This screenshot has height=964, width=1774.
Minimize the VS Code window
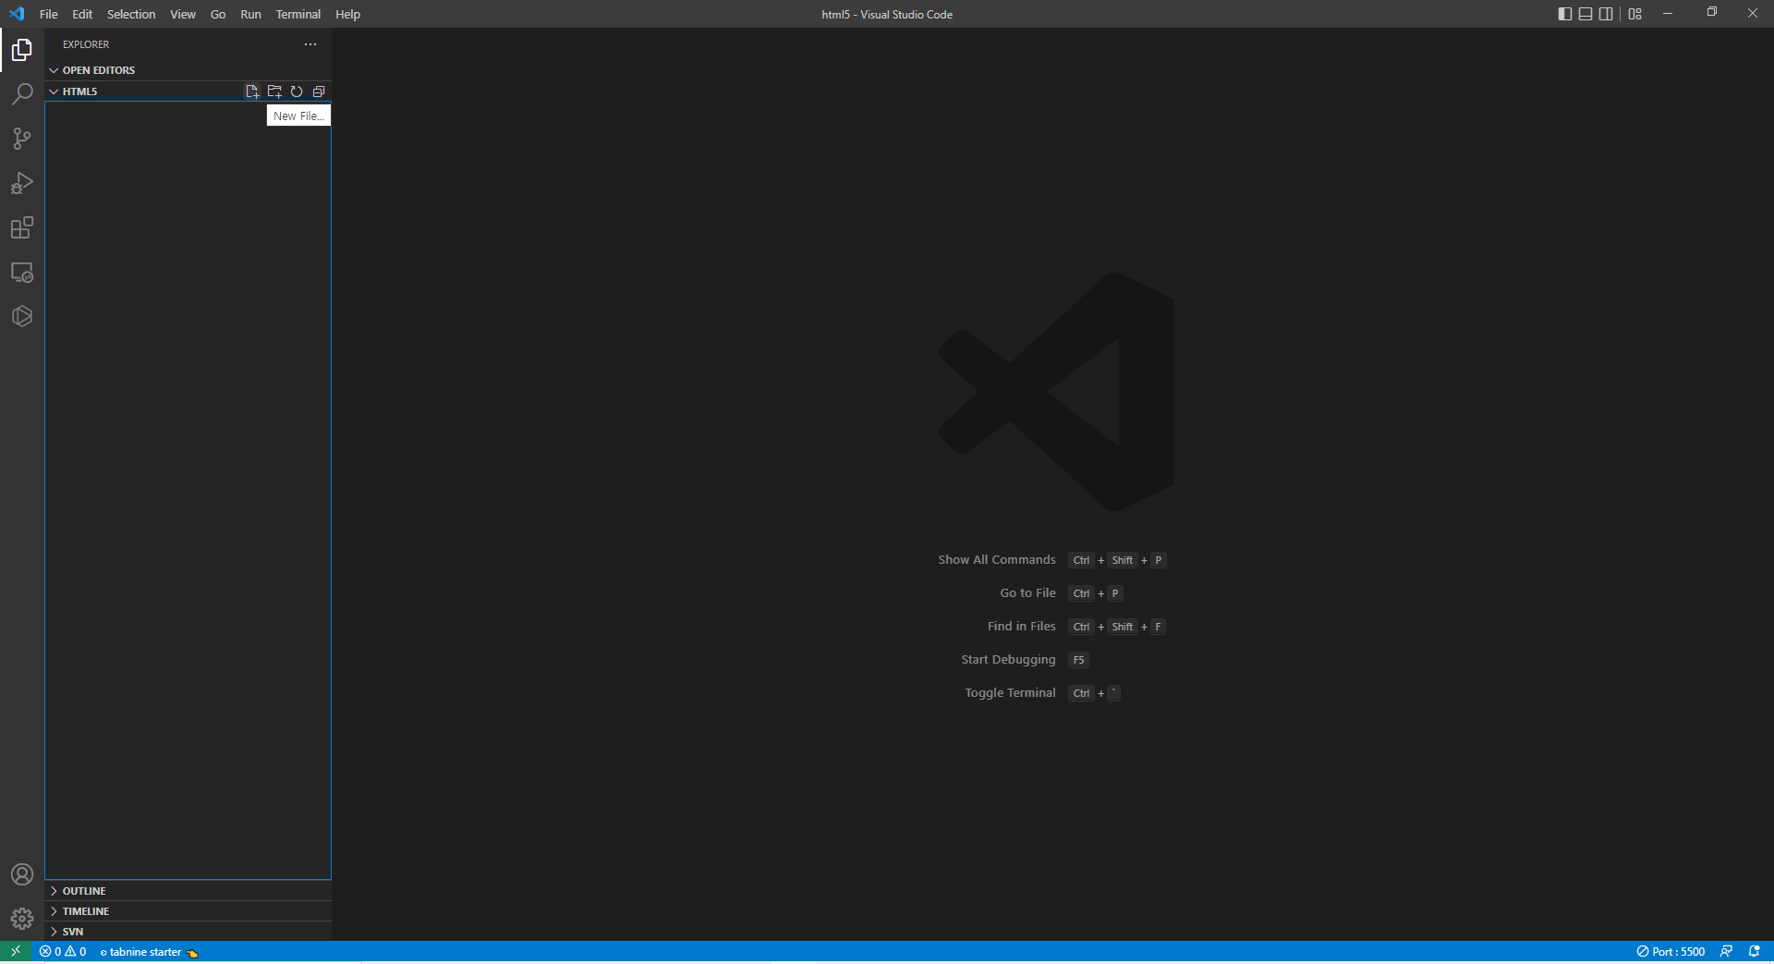point(1668,13)
